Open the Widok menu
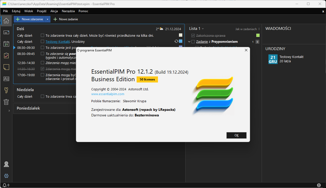This screenshot has height=188, width=326. [x=29, y=11]
